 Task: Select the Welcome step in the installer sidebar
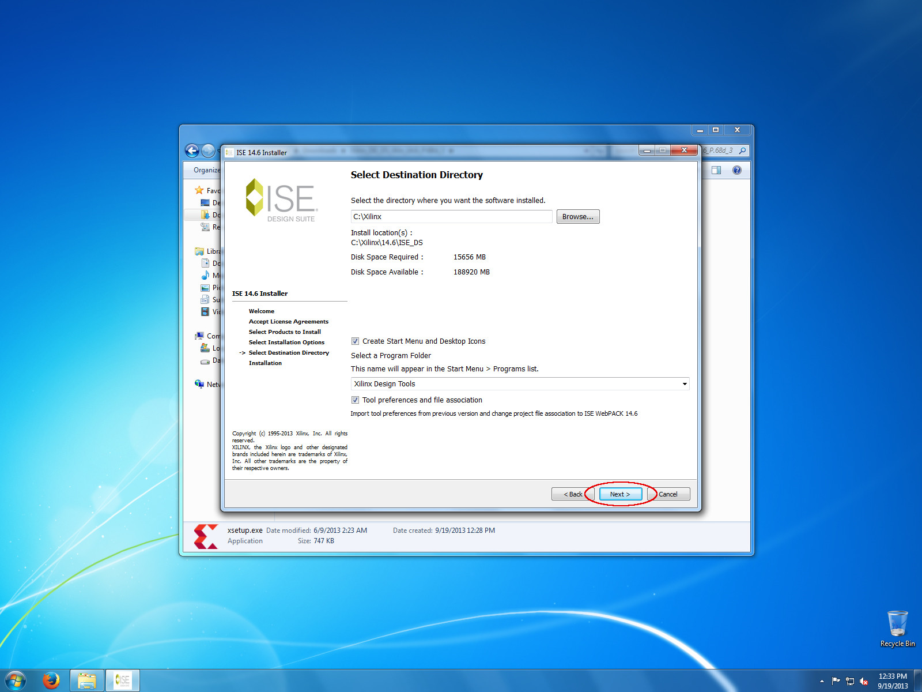262,311
